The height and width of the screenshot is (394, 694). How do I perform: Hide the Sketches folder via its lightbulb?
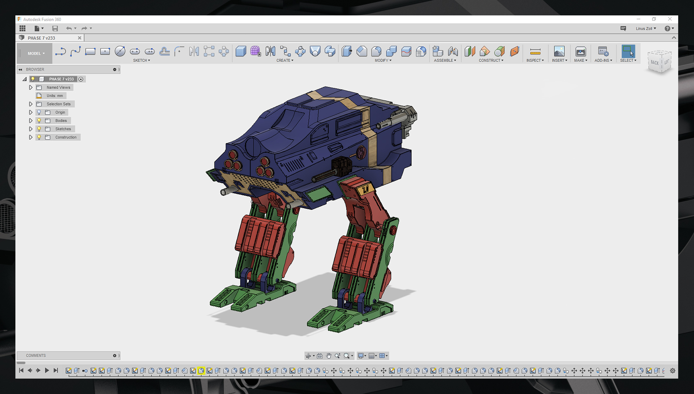click(39, 129)
